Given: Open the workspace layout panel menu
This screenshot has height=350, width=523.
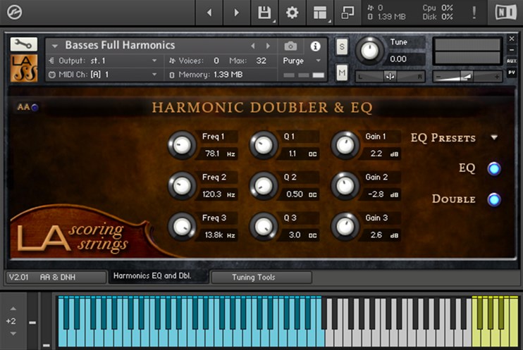Looking at the screenshot, I should pos(320,13).
